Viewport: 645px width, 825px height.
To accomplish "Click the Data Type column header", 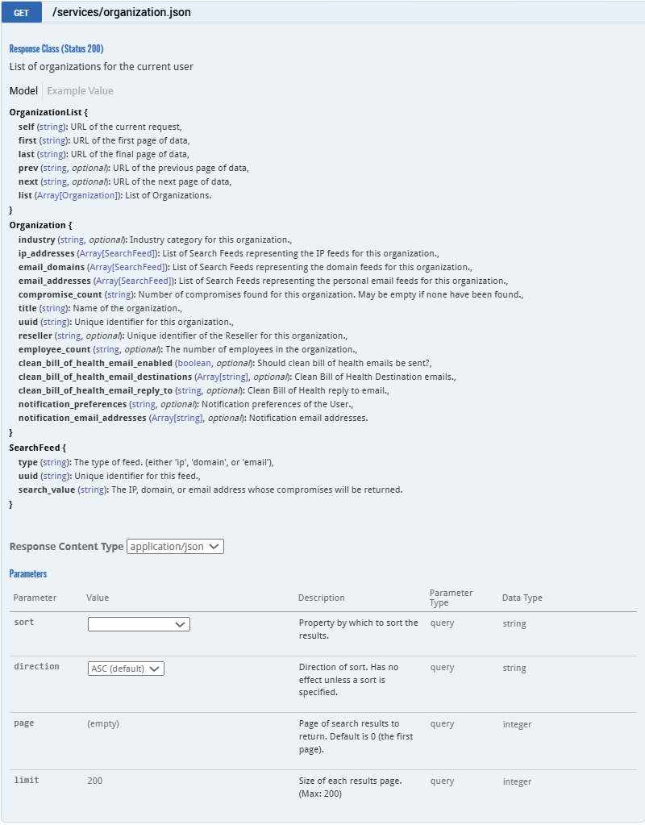I will tap(522, 598).
